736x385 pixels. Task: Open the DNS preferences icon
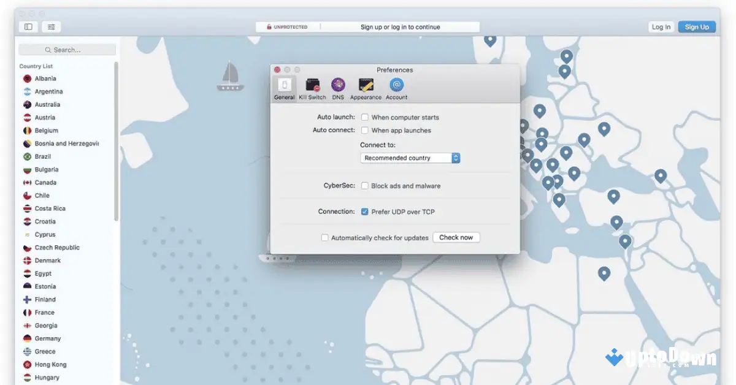tap(338, 86)
